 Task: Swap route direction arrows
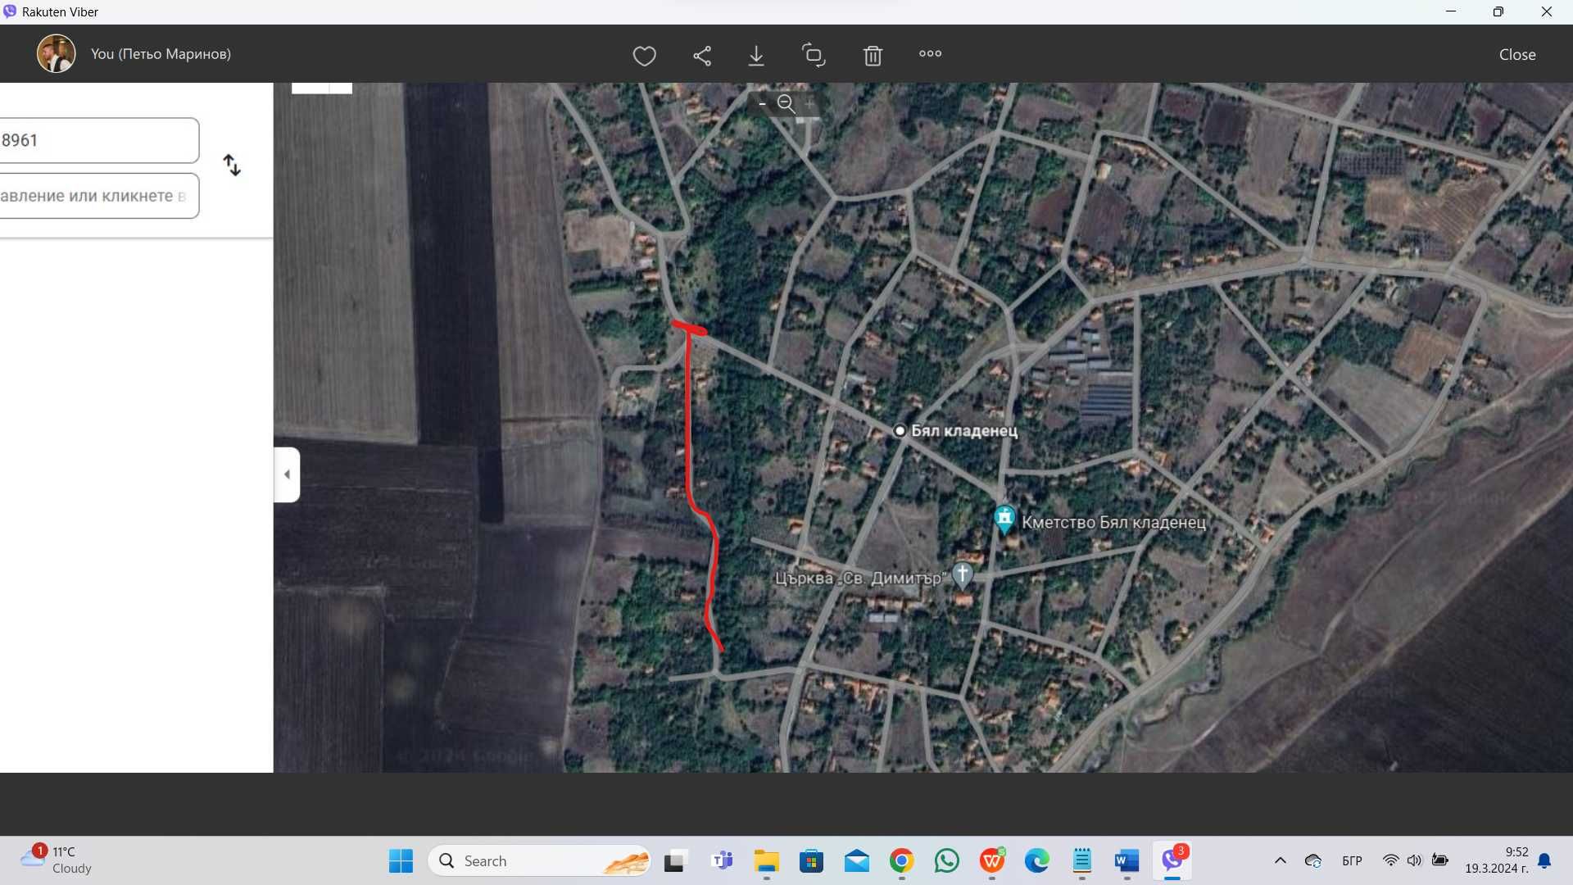coord(232,166)
